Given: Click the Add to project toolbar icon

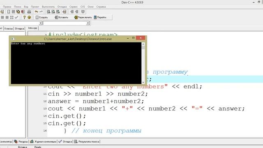Looking at the screenshot, I should pyautogui.click(x=72, y=12).
